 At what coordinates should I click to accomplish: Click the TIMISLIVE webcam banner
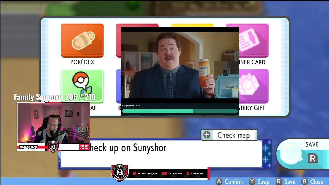point(28,147)
